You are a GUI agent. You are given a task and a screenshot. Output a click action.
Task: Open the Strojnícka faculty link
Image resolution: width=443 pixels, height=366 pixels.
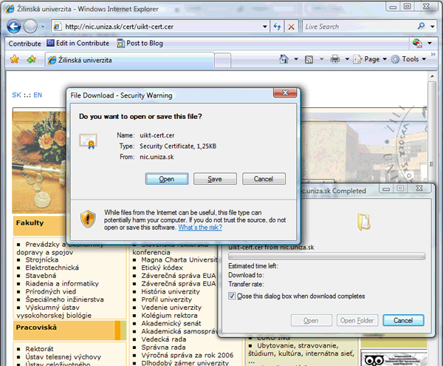(x=42, y=260)
